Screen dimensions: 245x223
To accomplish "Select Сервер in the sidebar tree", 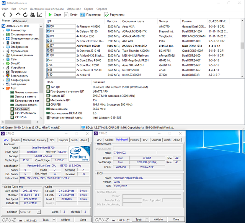I will (15, 42).
